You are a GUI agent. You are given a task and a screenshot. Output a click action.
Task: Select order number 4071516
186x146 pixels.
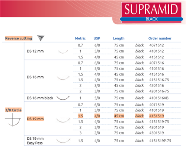tap(157, 63)
